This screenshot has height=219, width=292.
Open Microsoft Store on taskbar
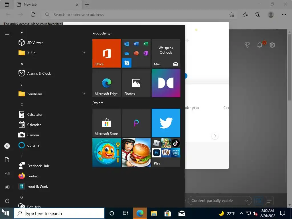click(x=168, y=213)
